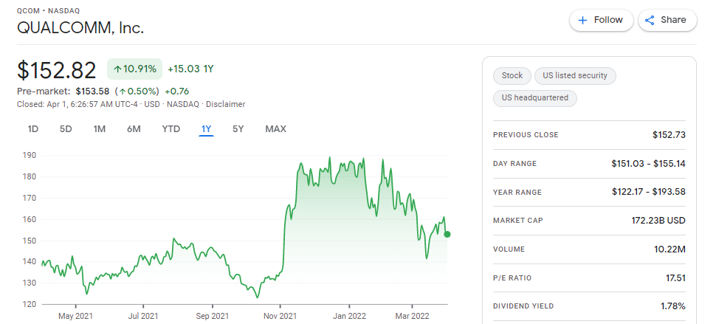Click the Mar 2022 axis label

coord(413,316)
